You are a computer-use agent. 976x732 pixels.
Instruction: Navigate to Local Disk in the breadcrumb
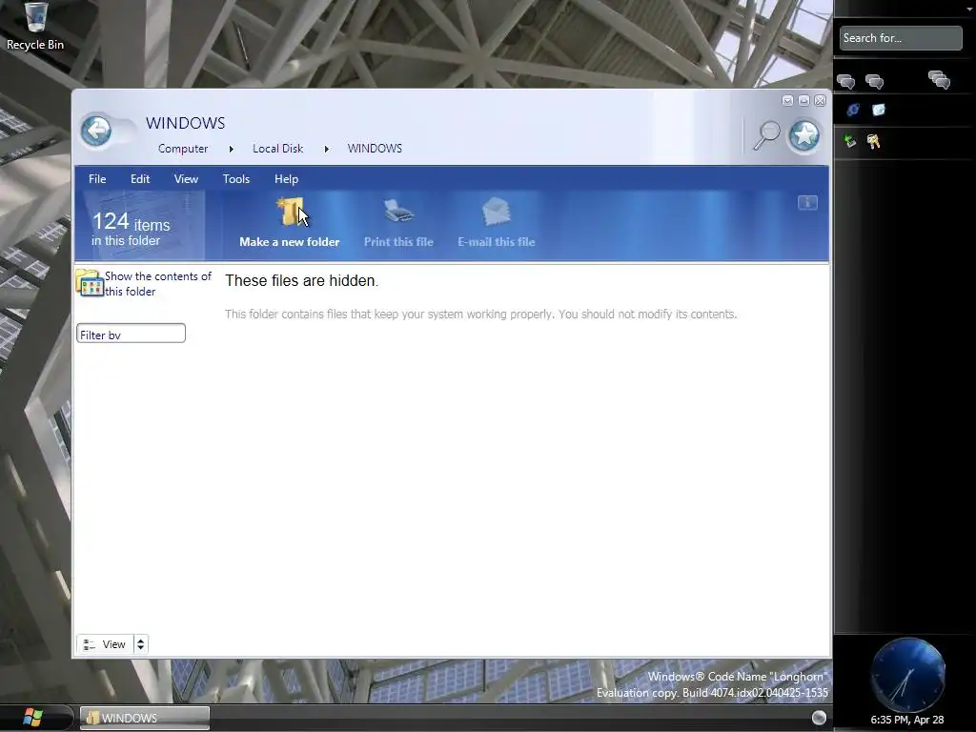(x=277, y=149)
